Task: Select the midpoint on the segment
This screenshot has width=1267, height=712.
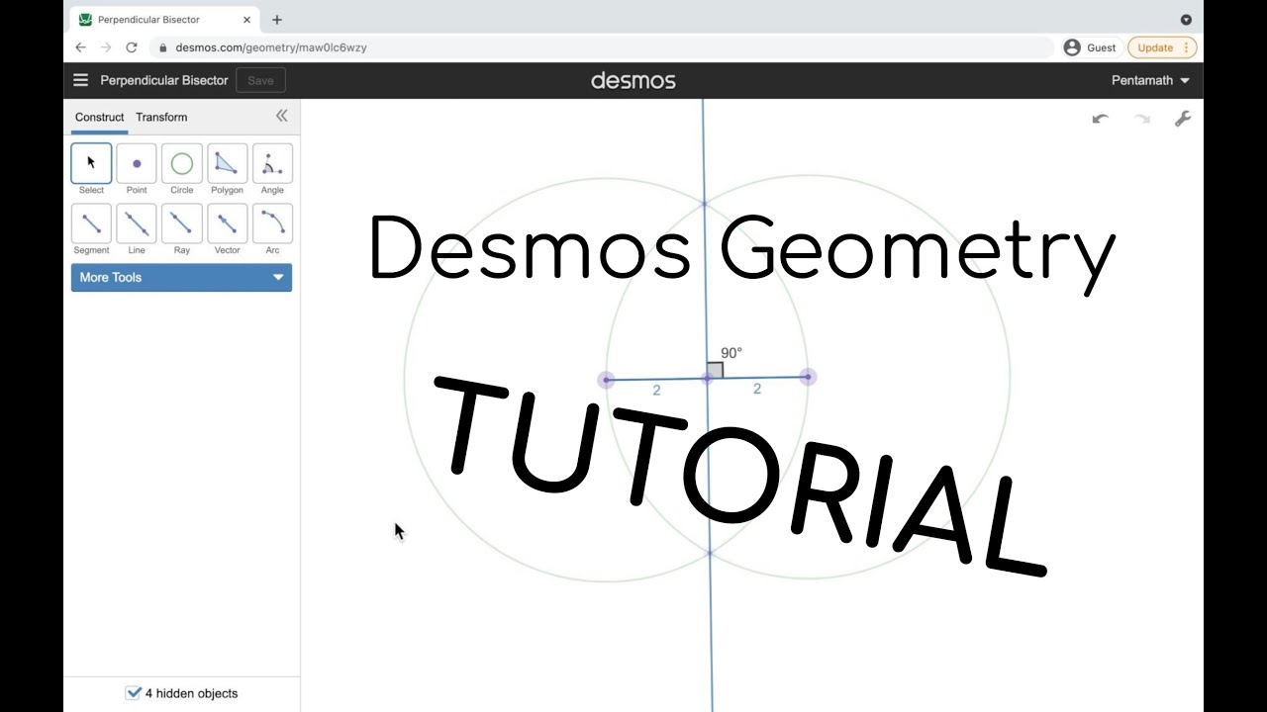Action: (707, 379)
